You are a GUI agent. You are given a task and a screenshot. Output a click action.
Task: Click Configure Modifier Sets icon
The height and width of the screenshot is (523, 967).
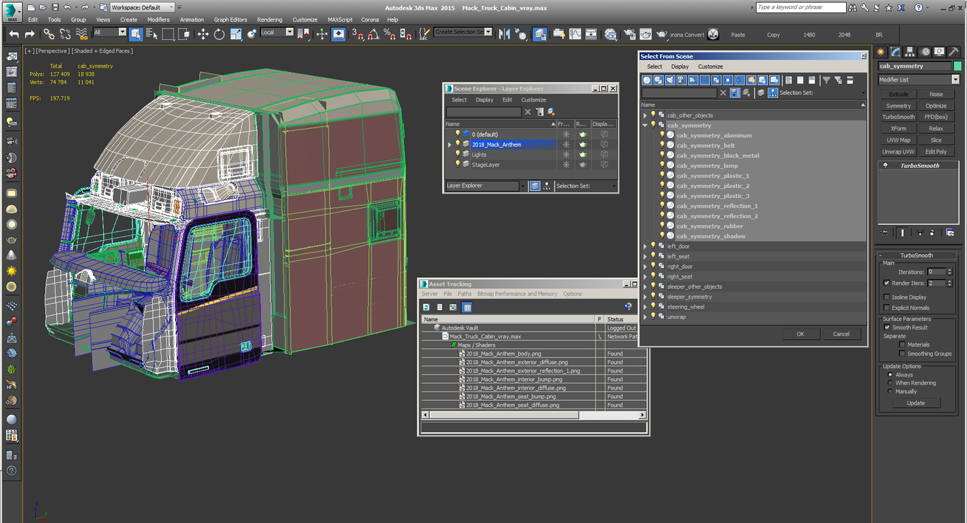[950, 232]
